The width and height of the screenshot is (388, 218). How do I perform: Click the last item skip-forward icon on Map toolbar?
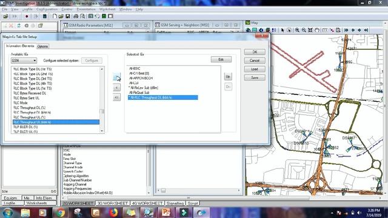pyautogui.click(x=366, y=30)
